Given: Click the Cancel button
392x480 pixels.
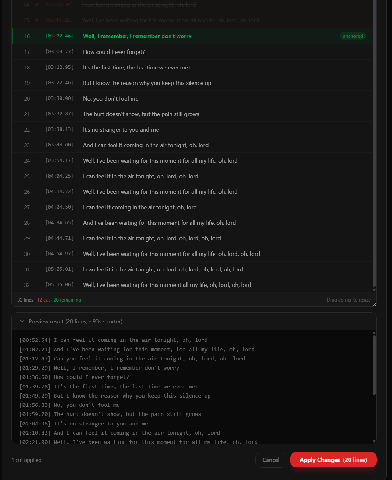Looking at the screenshot, I should tap(271, 460).
